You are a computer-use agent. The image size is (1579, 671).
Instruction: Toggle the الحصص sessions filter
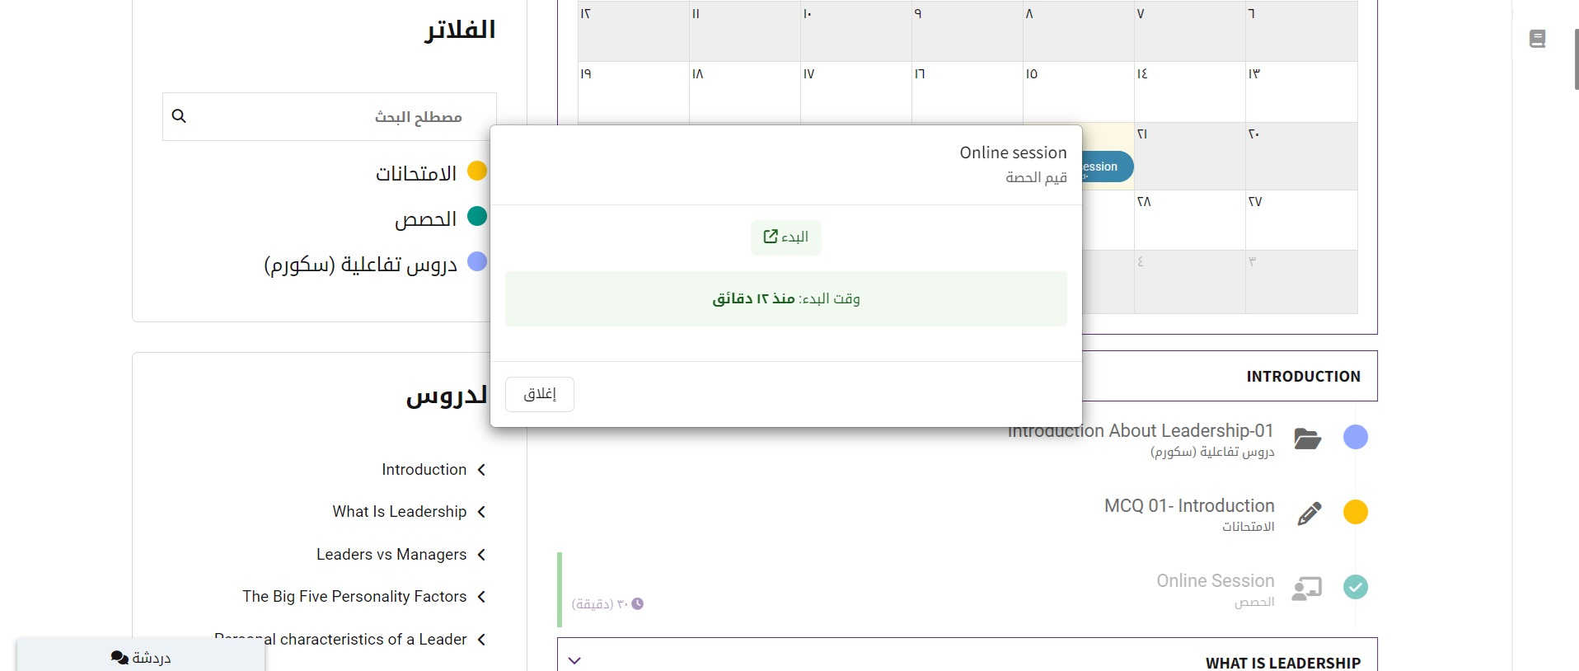[x=477, y=217]
